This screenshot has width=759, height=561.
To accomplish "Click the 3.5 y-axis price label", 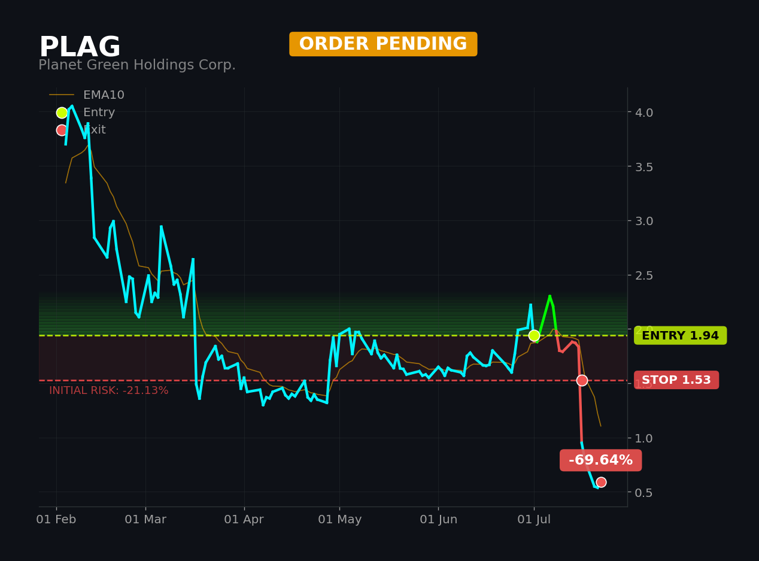I will 643,166.
